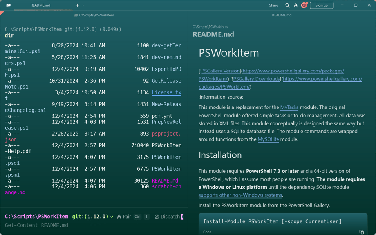Copy the Install-Module code block
Image resolution: width=376 pixels, height=235 pixels.
(x=362, y=232)
